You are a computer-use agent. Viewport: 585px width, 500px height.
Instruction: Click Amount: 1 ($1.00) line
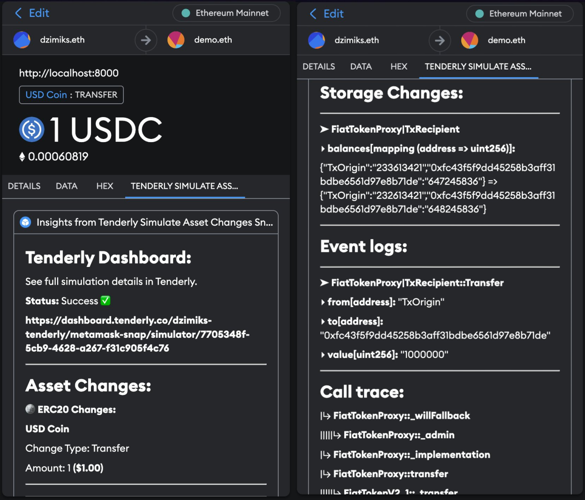pyautogui.click(x=64, y=468)
